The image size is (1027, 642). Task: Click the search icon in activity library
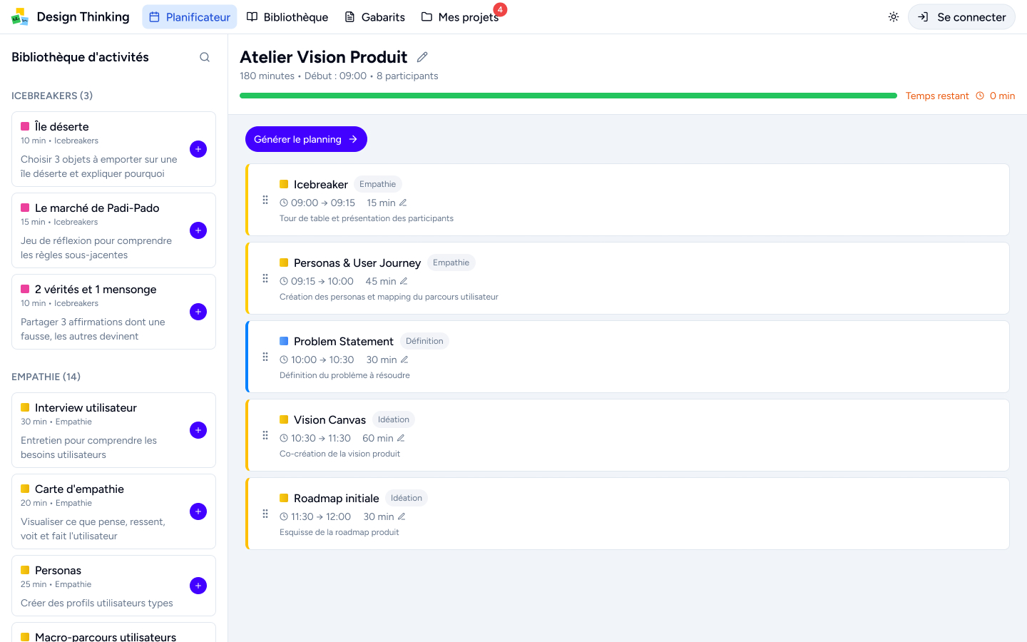(205, 57)
